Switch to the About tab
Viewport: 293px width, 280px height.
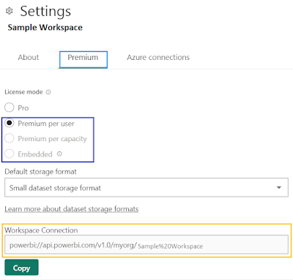point(29,57)
